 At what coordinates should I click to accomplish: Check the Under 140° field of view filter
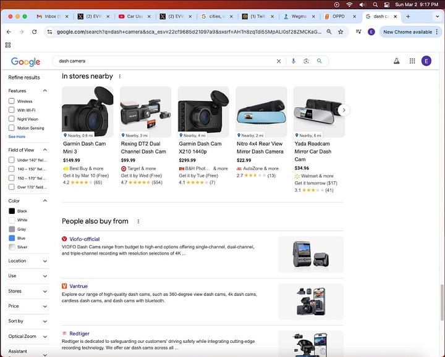tap(11, 160)
